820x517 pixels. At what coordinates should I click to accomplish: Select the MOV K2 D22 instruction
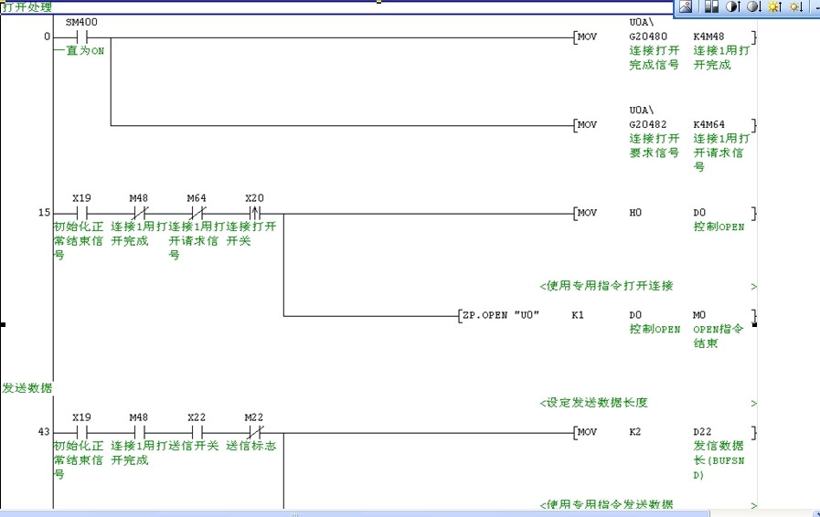tap(586, 432)
